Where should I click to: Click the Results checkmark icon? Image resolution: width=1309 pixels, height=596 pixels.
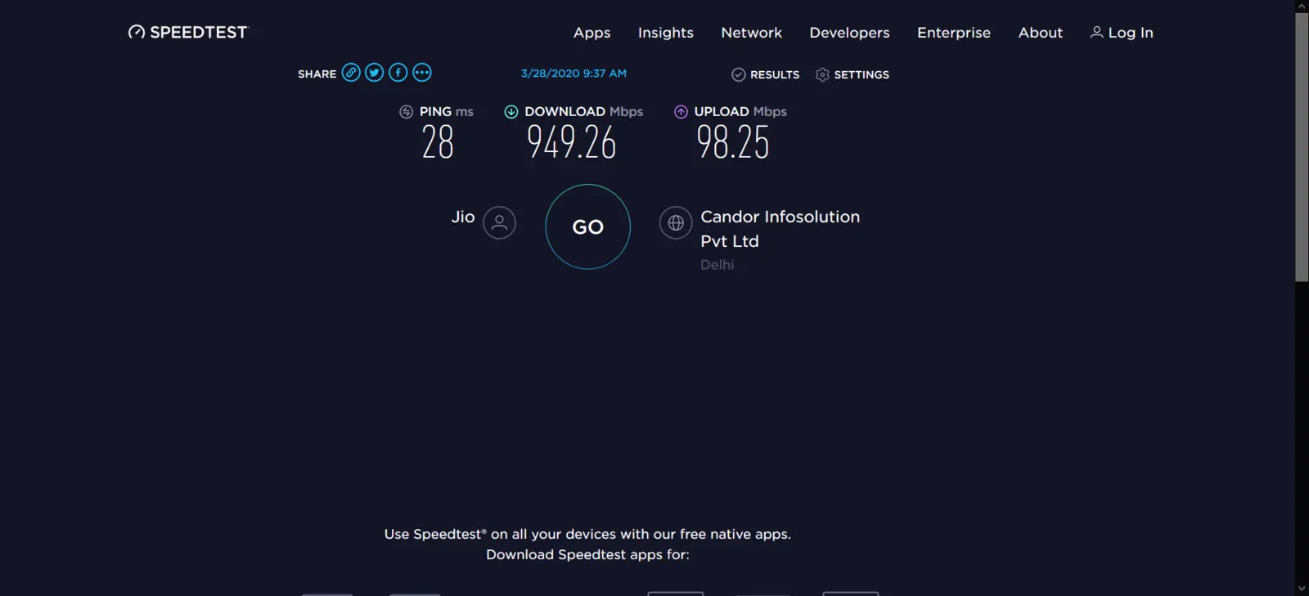(738, 74)
